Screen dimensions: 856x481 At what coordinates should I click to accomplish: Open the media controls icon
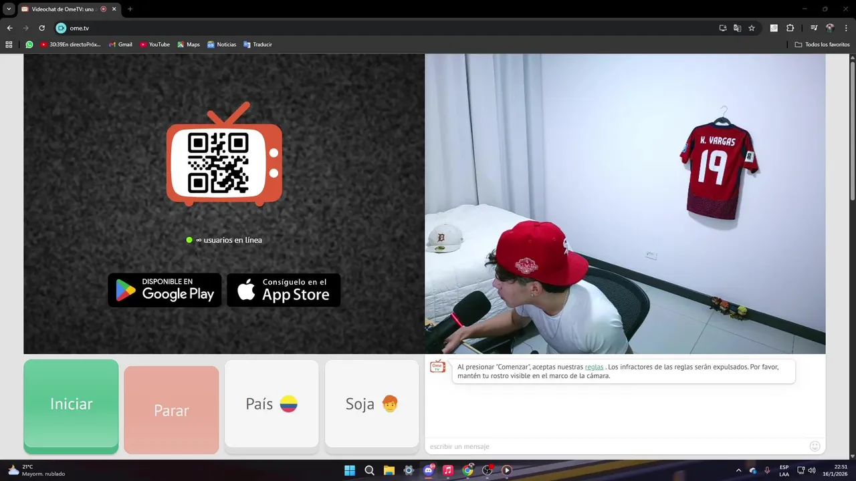tap(814, 28)
